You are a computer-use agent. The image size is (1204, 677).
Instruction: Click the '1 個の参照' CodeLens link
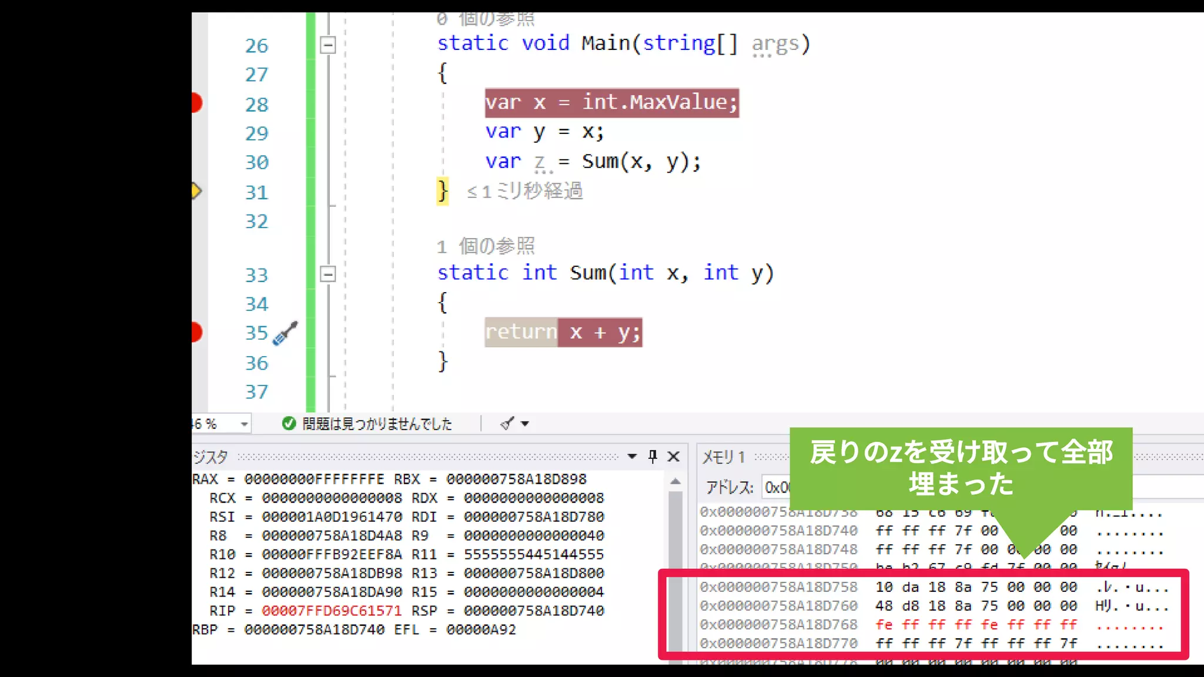pyautogui.click(x=486, y=246)
